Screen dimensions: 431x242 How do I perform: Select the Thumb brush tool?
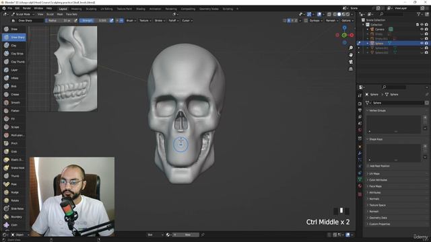click(13, 176)
